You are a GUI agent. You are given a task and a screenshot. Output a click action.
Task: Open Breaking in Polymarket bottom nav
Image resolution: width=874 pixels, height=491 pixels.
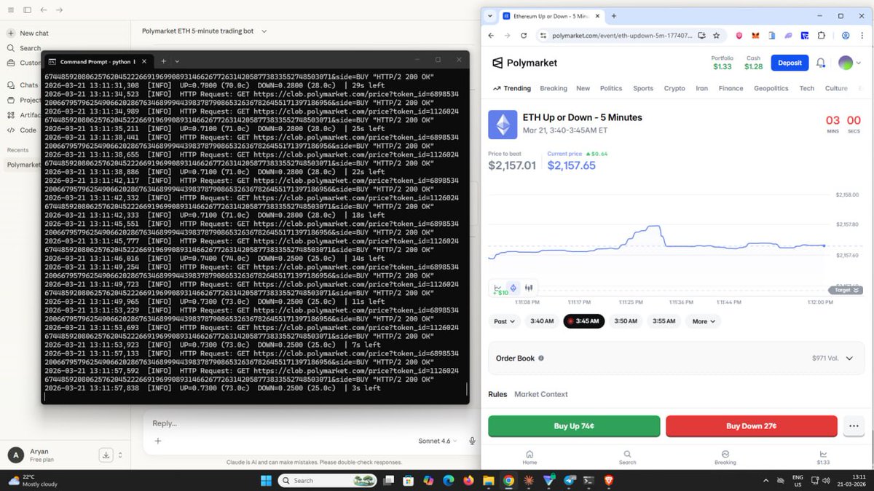point(725,457)
